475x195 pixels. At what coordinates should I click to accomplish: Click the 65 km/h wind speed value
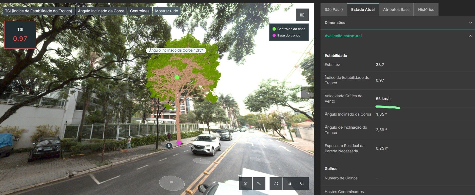tap(383, 99)
